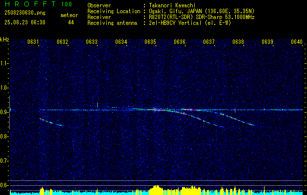Screen dimensions: 307x195
Task: Click the 0.7 kHz axis label
Action: click(3, 161)
